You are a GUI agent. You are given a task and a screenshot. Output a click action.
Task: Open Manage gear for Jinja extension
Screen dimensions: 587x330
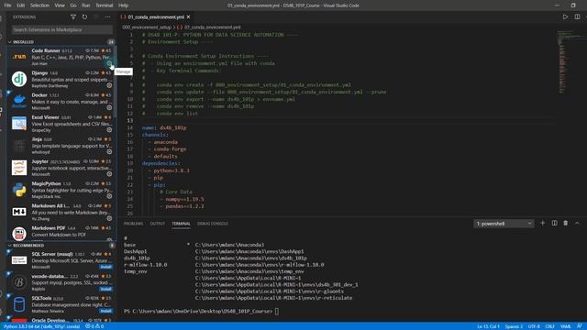[x=109, y=151]
